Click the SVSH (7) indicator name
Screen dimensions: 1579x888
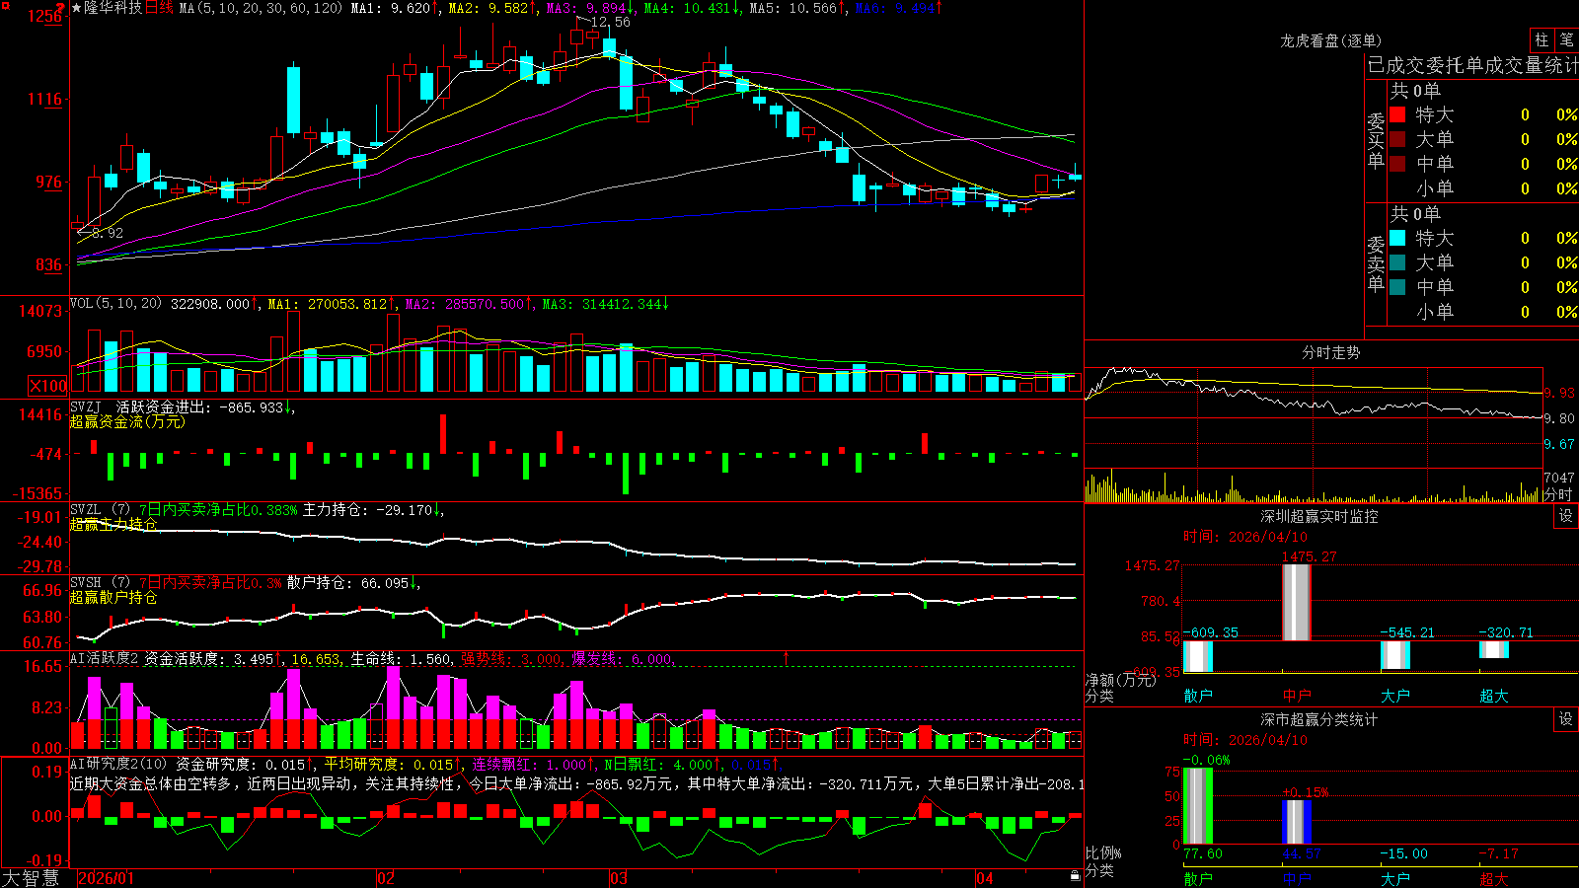pos(100,583)
